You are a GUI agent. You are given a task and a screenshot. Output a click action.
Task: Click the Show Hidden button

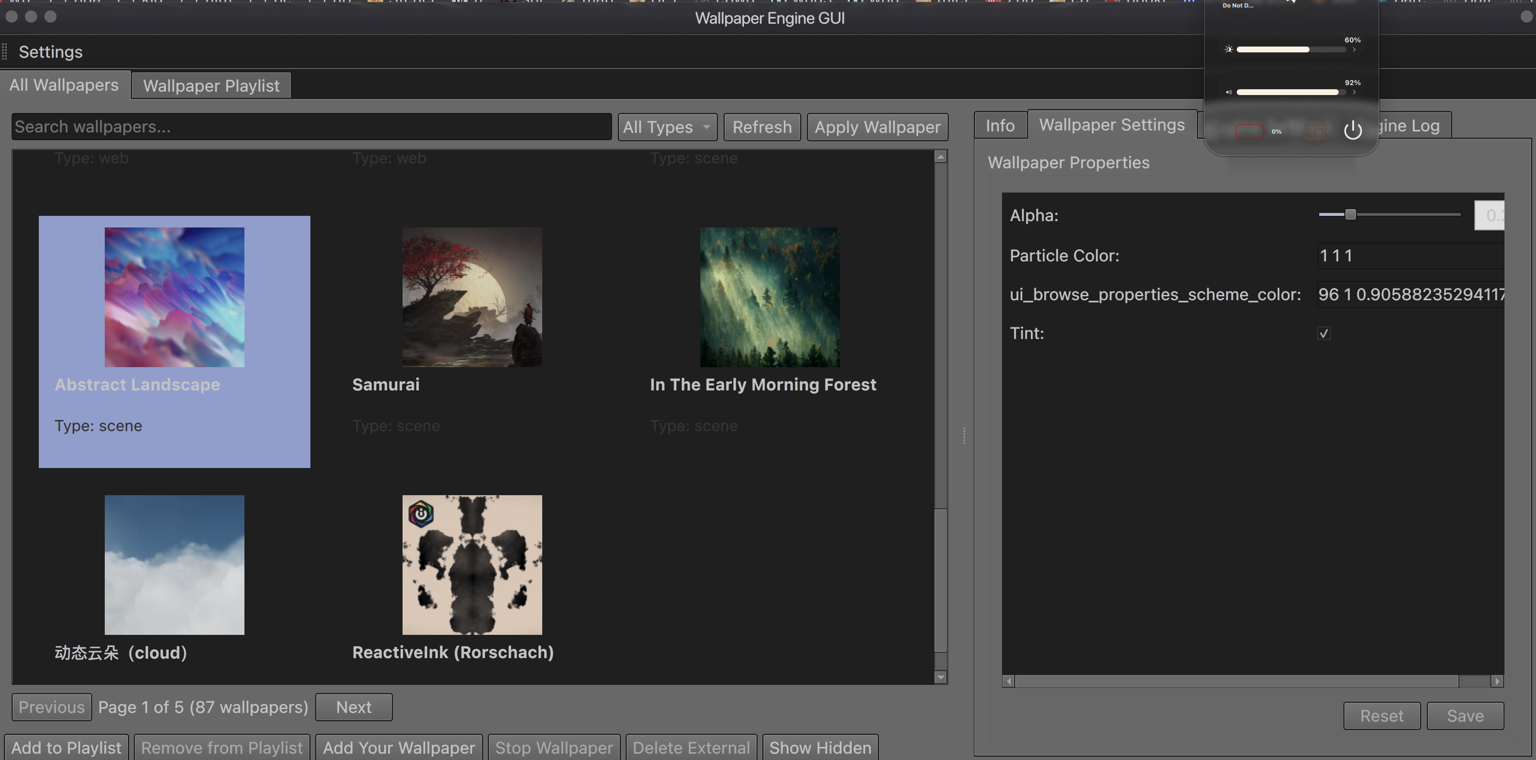pyautogui.click(x=820, y=747)
